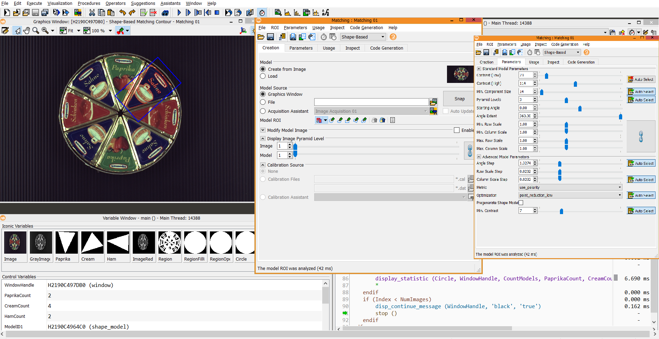The width and height of the screenshot is (659, 339).
Task: Click the Undo arrow in main toolbar
Action: point(122,12)
